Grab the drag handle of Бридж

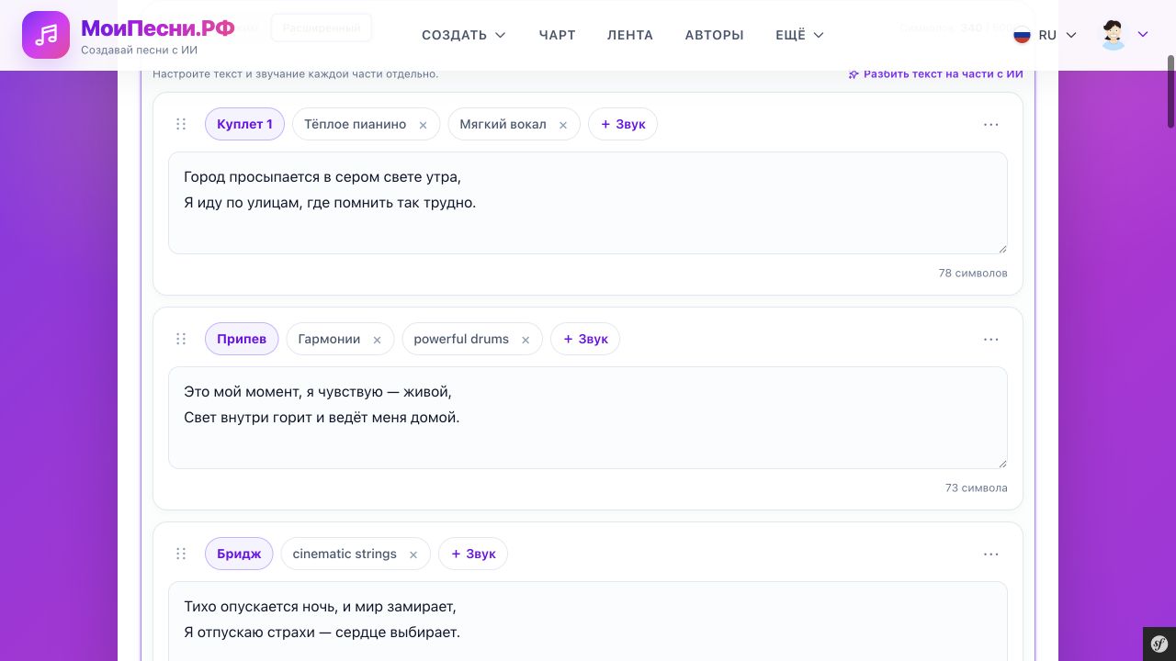tap(181, 554)
